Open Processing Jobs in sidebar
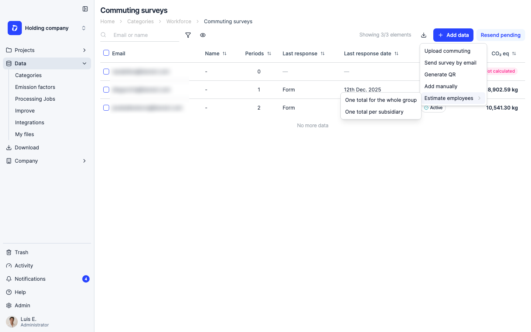The image size is (531, 332). [35, 99]
